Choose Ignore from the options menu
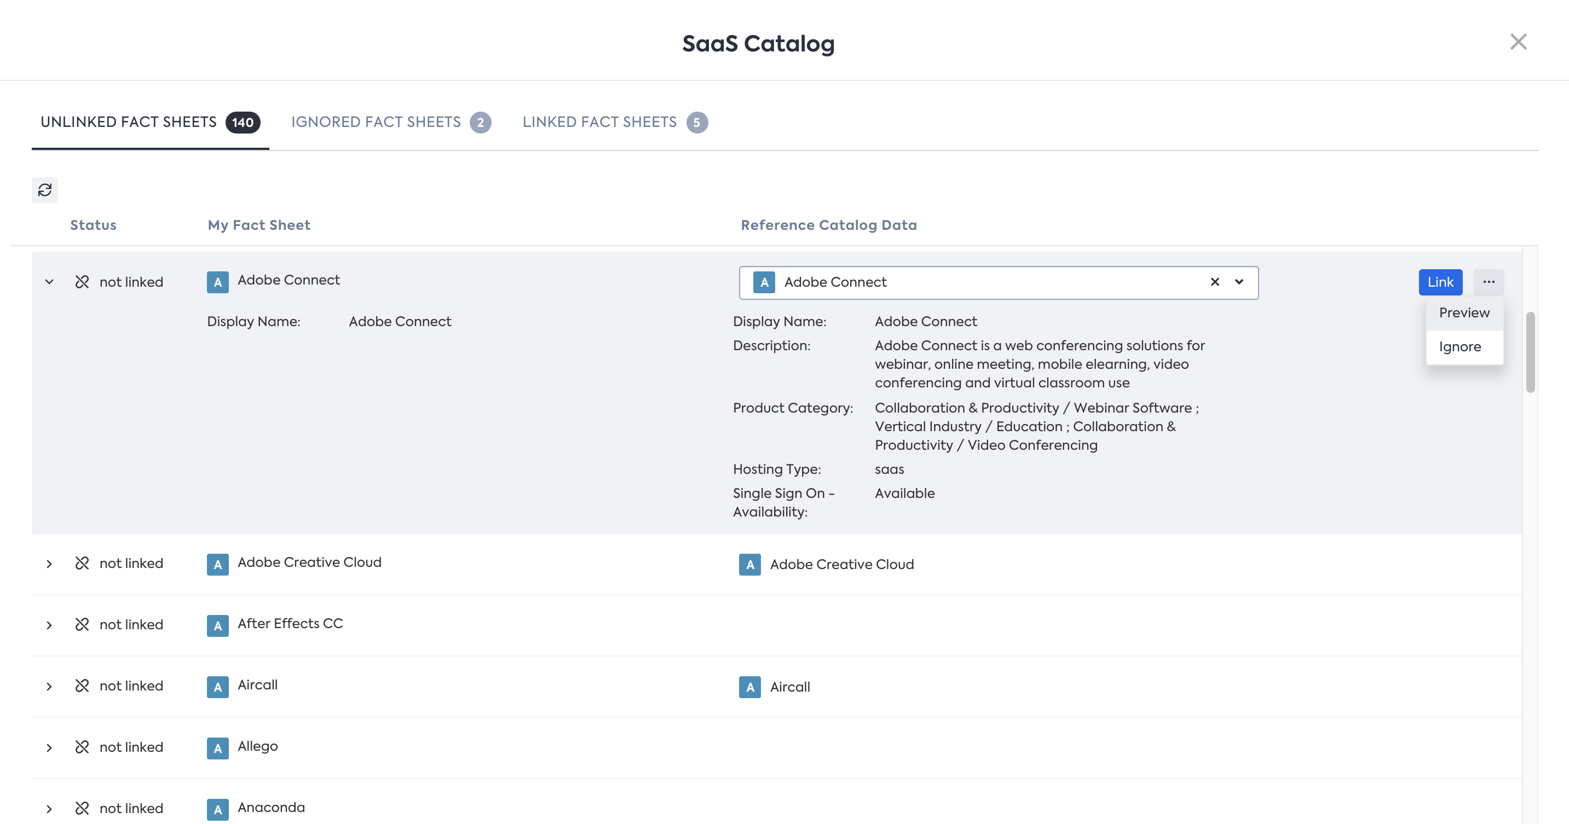This screenshot has height=824, width=1569. [x=1460, y=347]
